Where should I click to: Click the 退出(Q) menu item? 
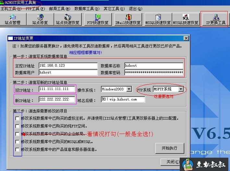coord(136,9)
